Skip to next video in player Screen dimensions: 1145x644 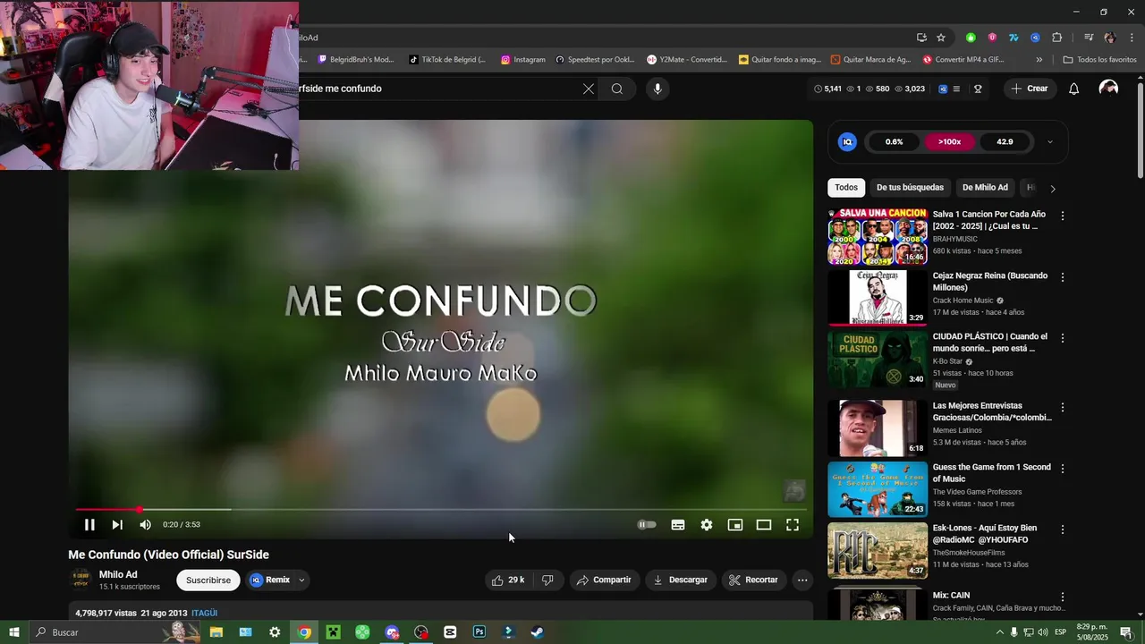pos(117,525)
